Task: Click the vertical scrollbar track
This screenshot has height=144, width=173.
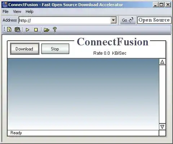Action: click(x=162, y=94)
